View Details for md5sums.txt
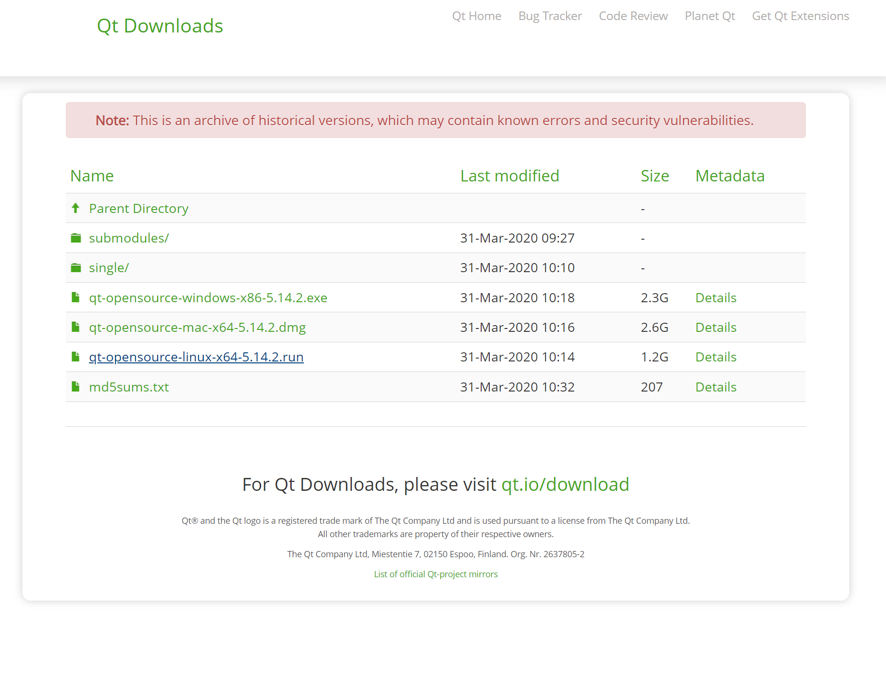Viewport: 886px width, 678px height. tap(716, 387)
